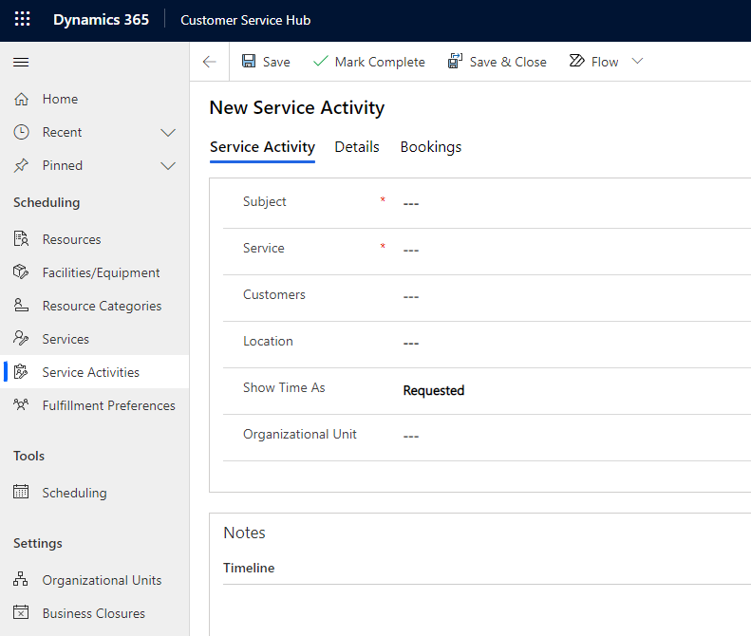Image resolution: width=751 pixels, height=636 pixels.
Task: Switch to the Bookings tab
Action: click(431, 147)
